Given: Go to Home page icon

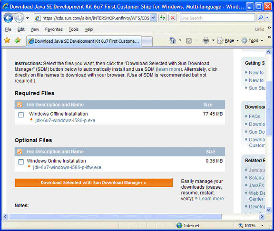Looking at the screenshot, I should click(x=173, y=40).
